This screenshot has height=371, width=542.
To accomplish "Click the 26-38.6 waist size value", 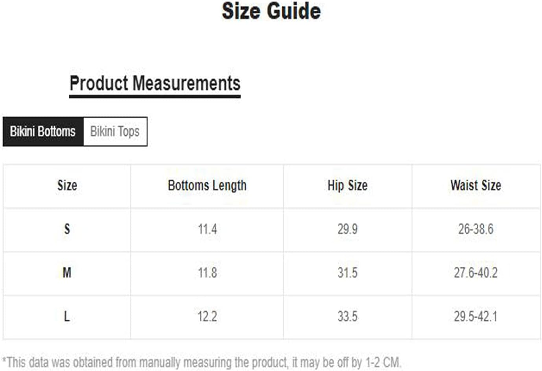I will coord(476,229).
